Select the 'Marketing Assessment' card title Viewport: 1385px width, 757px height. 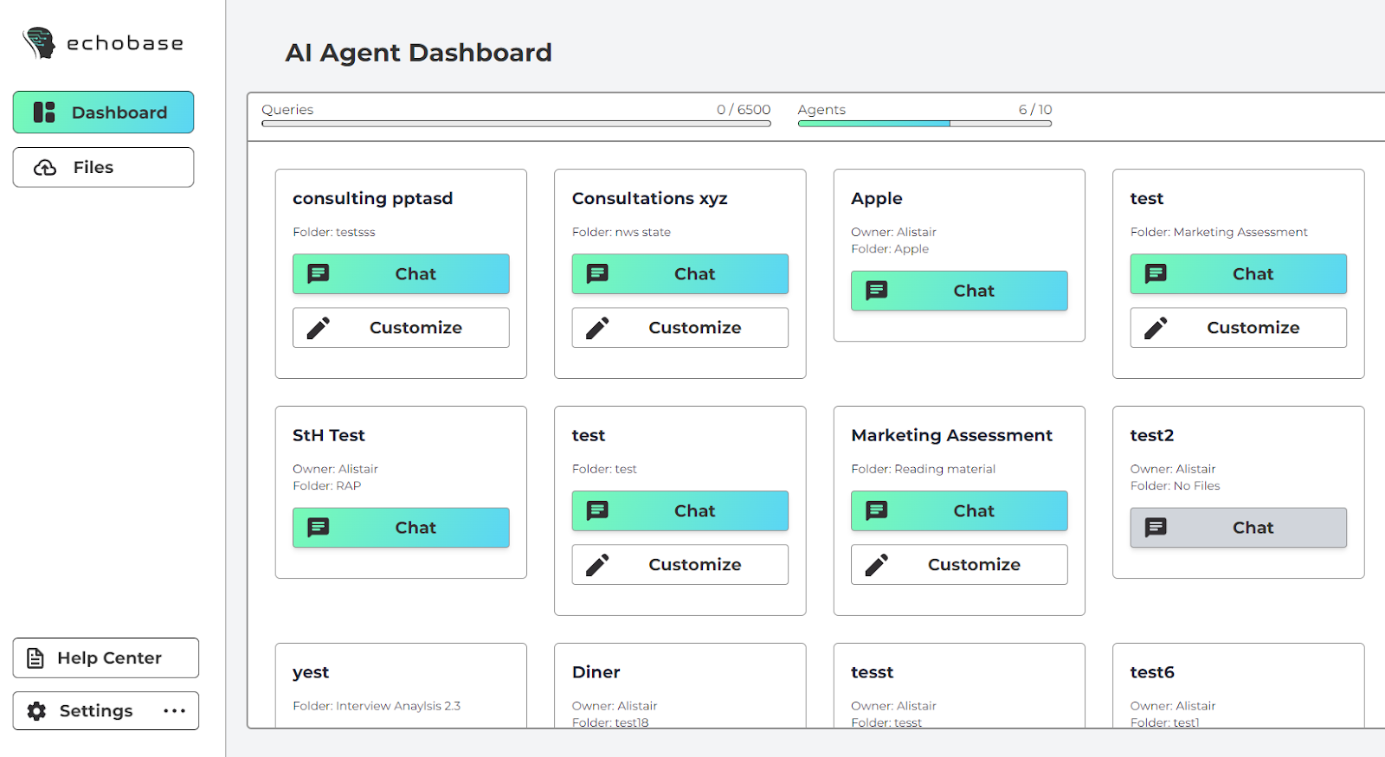[x=951, y=436]
